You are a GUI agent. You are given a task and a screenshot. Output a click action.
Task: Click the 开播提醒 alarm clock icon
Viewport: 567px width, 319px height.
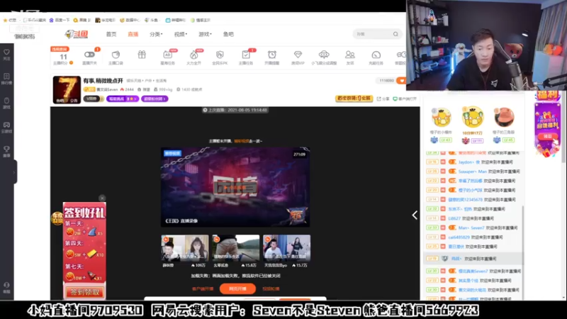272,55
